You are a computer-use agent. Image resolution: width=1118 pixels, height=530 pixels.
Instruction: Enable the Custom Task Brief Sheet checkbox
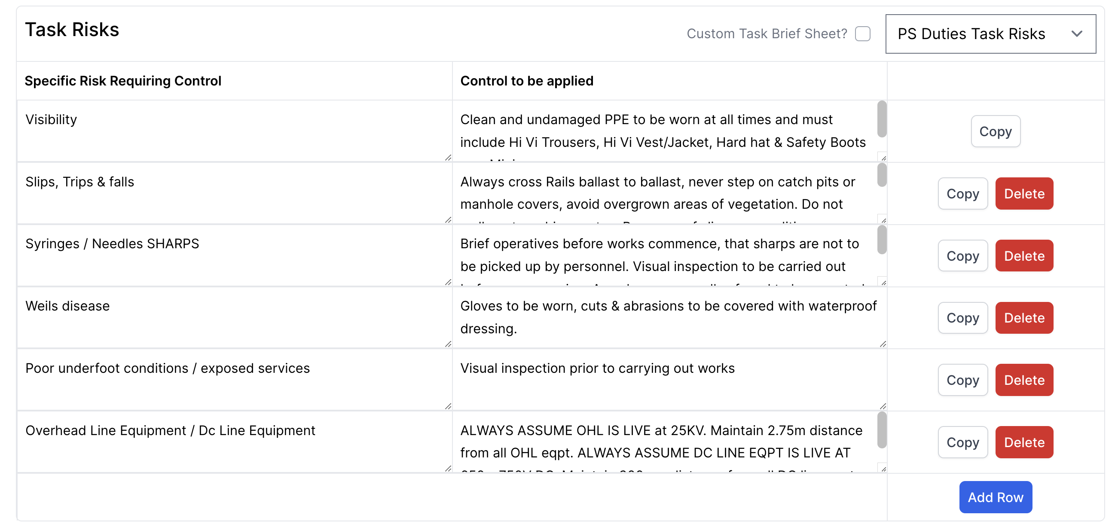click(x=863, y=34)
